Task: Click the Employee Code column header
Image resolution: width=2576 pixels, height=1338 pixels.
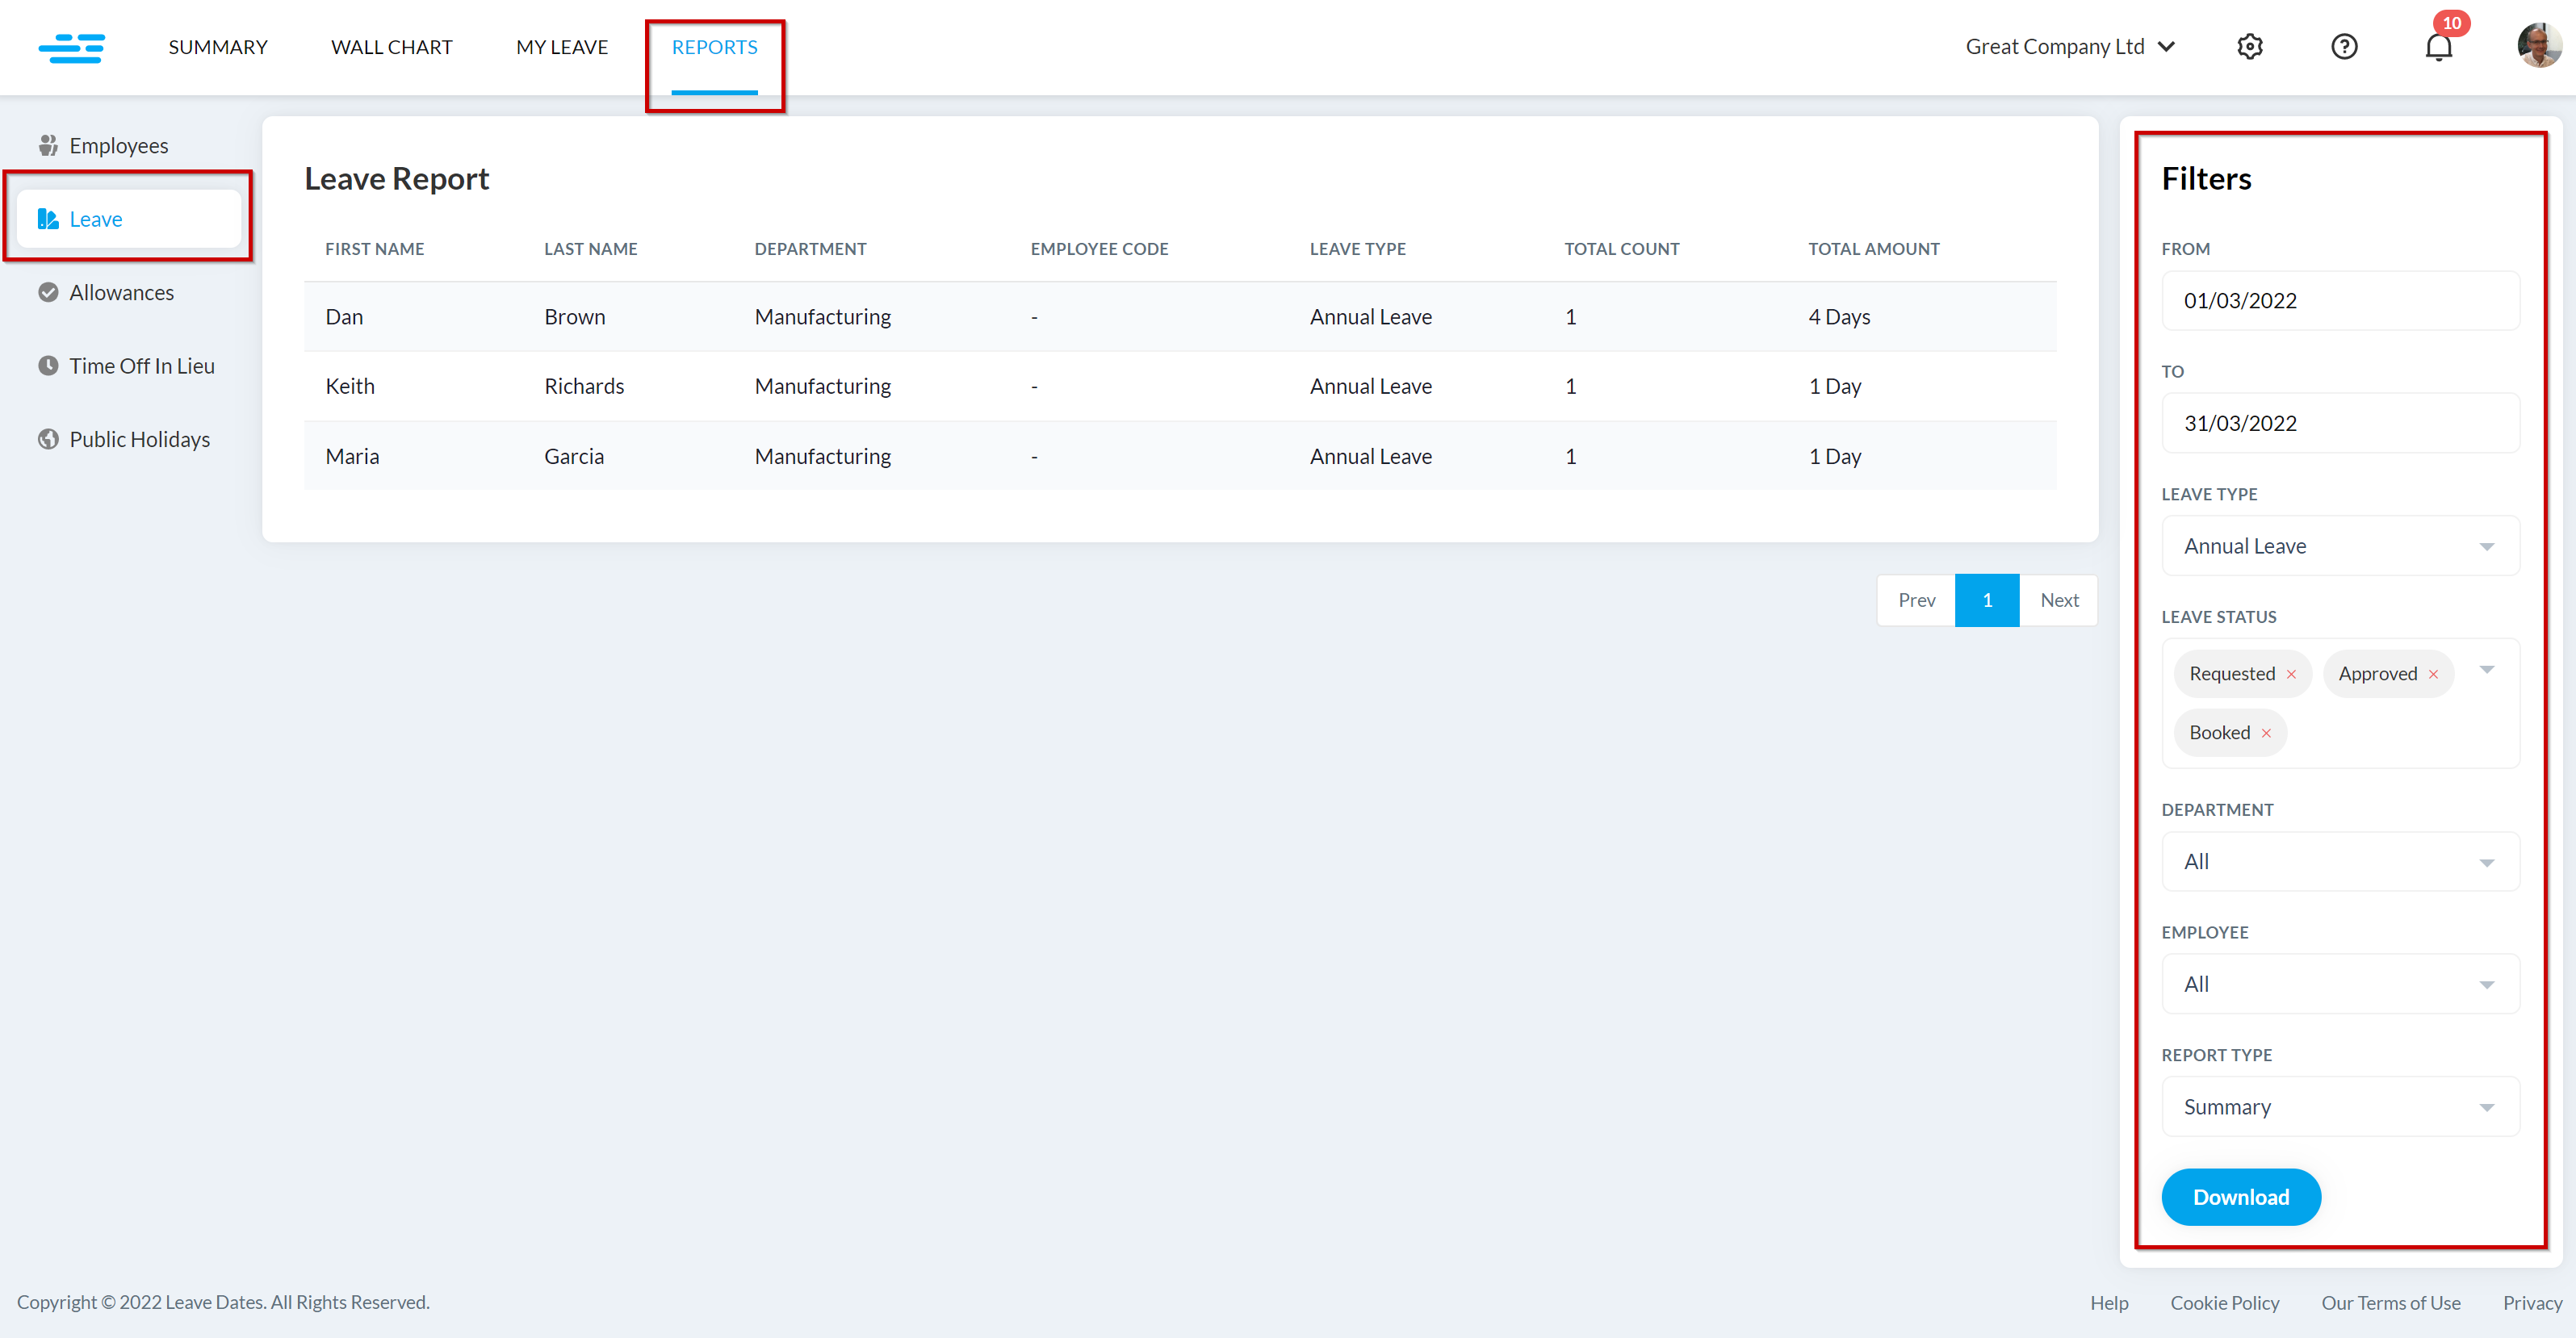Action: (1099, 249)
